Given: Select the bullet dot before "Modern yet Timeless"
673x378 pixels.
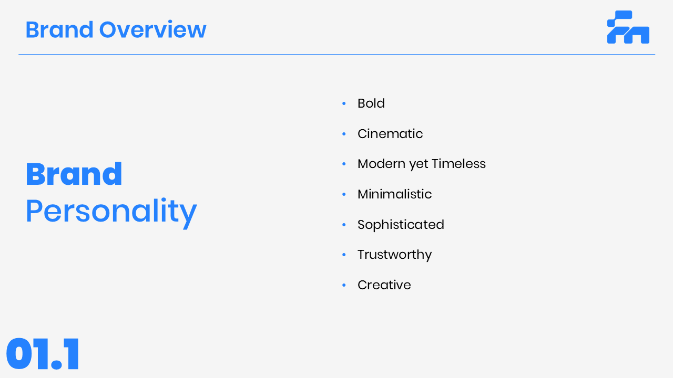Looking at the screenshot, I should pos(344,164).
